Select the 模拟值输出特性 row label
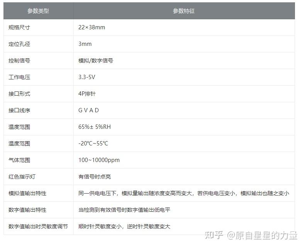 tap(27, 193)
